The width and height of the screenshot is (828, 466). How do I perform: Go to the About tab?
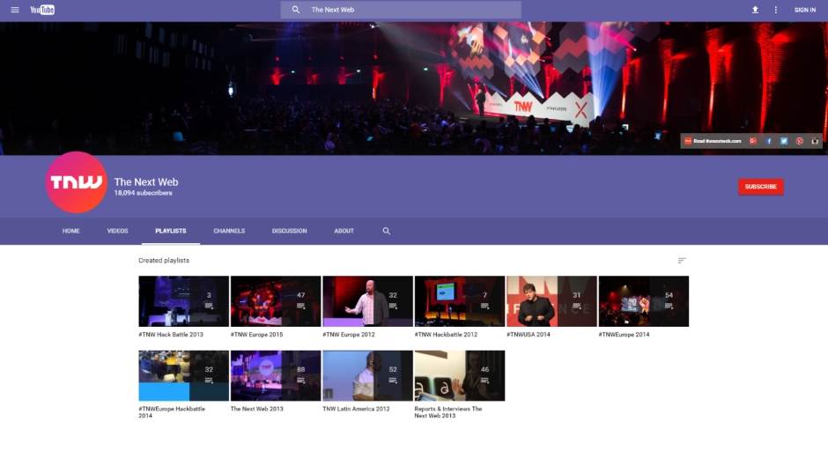click(344, 231)
